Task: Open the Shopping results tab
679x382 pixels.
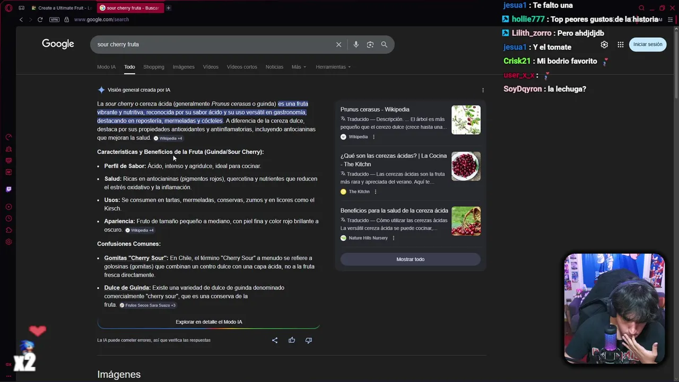Action: coord(154,67)
